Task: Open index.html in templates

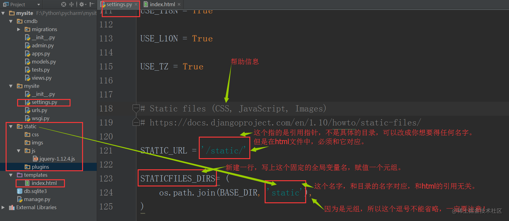Action: (x=44, y=183)
